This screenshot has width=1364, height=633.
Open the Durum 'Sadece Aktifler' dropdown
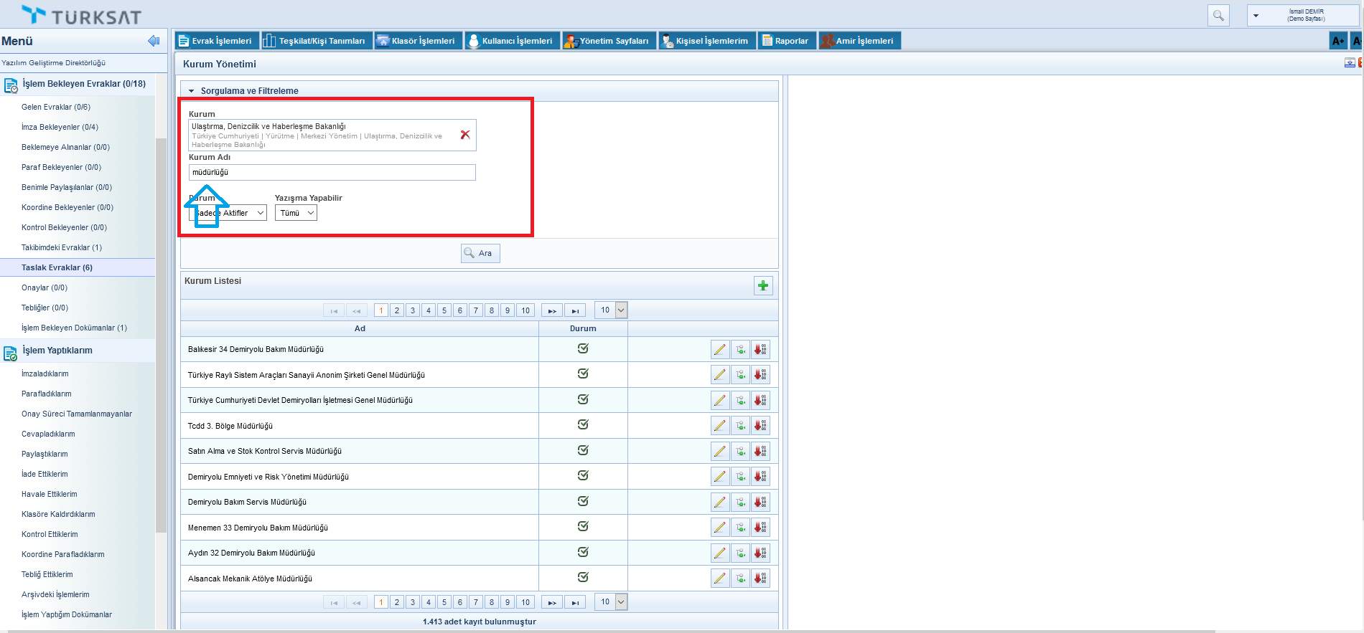[228, 213]
